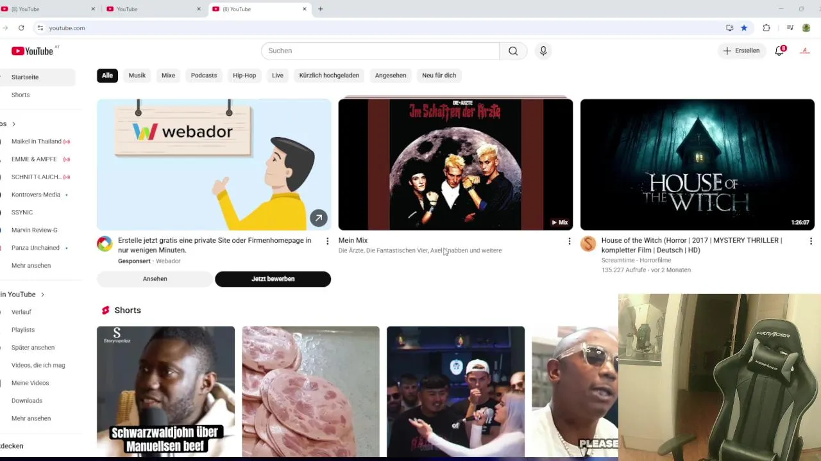Click the install app icon in address bar

coord(730,28)
